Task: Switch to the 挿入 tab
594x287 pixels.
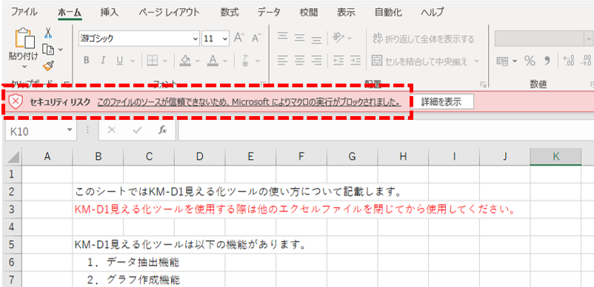Action: 110,12
